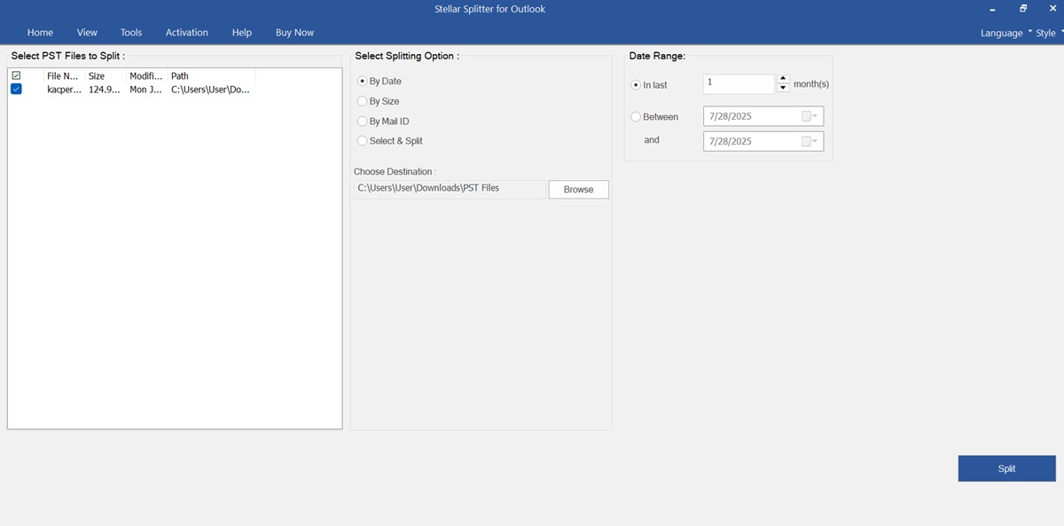
Task: Click the 124.9 size cell
Action: coord(105,90)
